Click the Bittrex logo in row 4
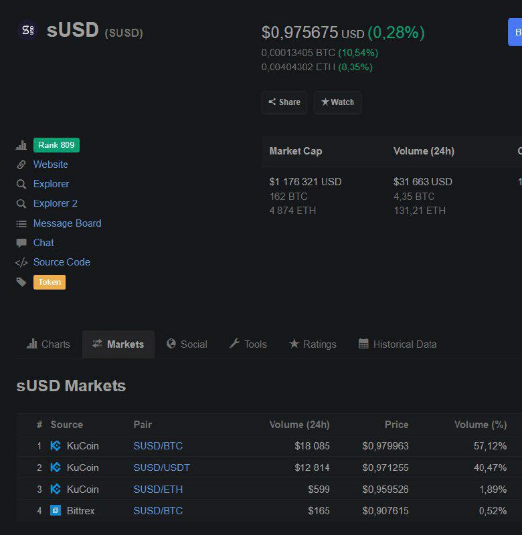The image size is (522, 535). 56,510
